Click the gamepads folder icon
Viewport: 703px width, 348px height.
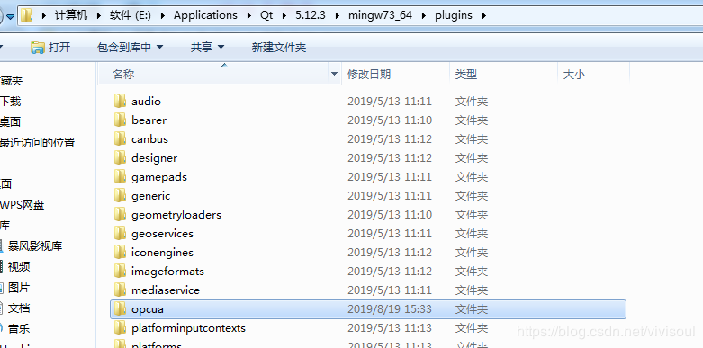coord(120,176)
